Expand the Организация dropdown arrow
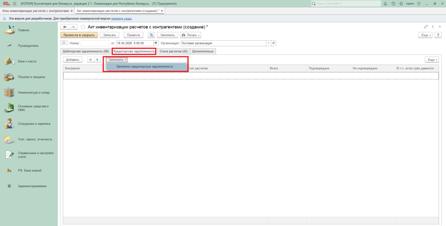The width and height of the screenshot is (446, 226). (x=268, y=43)
